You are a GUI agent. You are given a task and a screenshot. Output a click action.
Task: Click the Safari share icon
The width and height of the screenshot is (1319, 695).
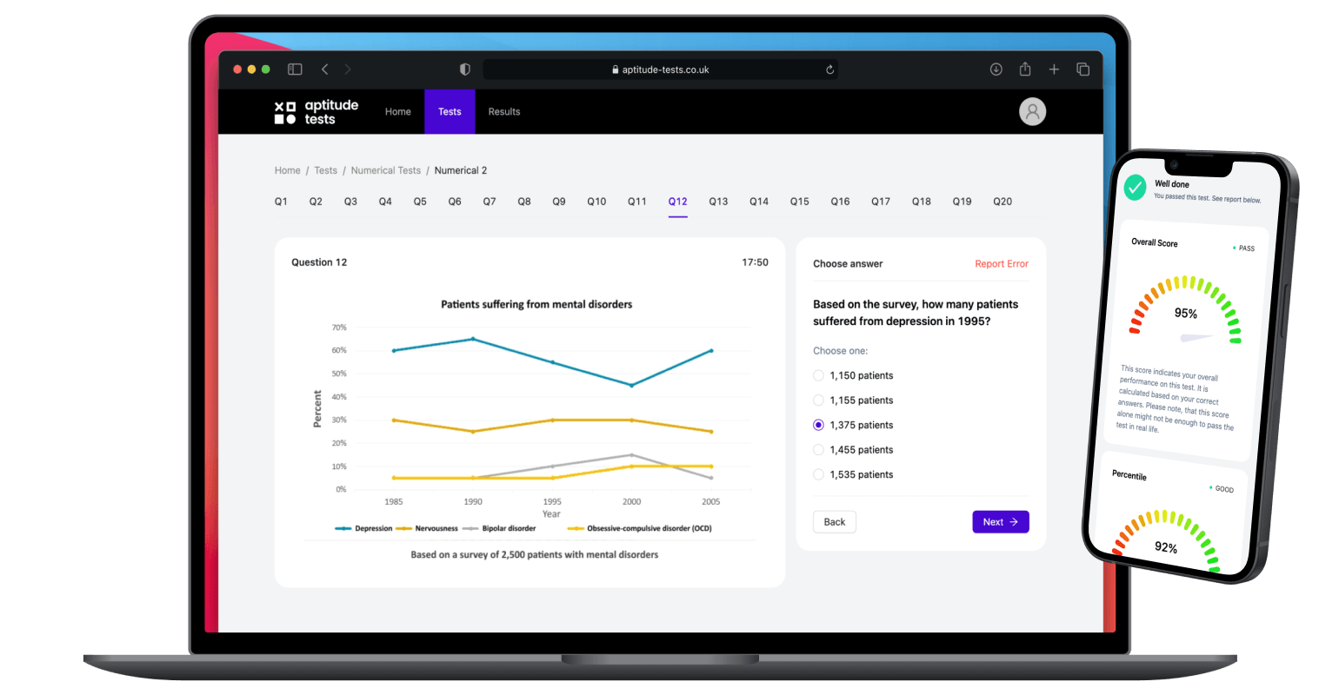tap(1025, 69)
